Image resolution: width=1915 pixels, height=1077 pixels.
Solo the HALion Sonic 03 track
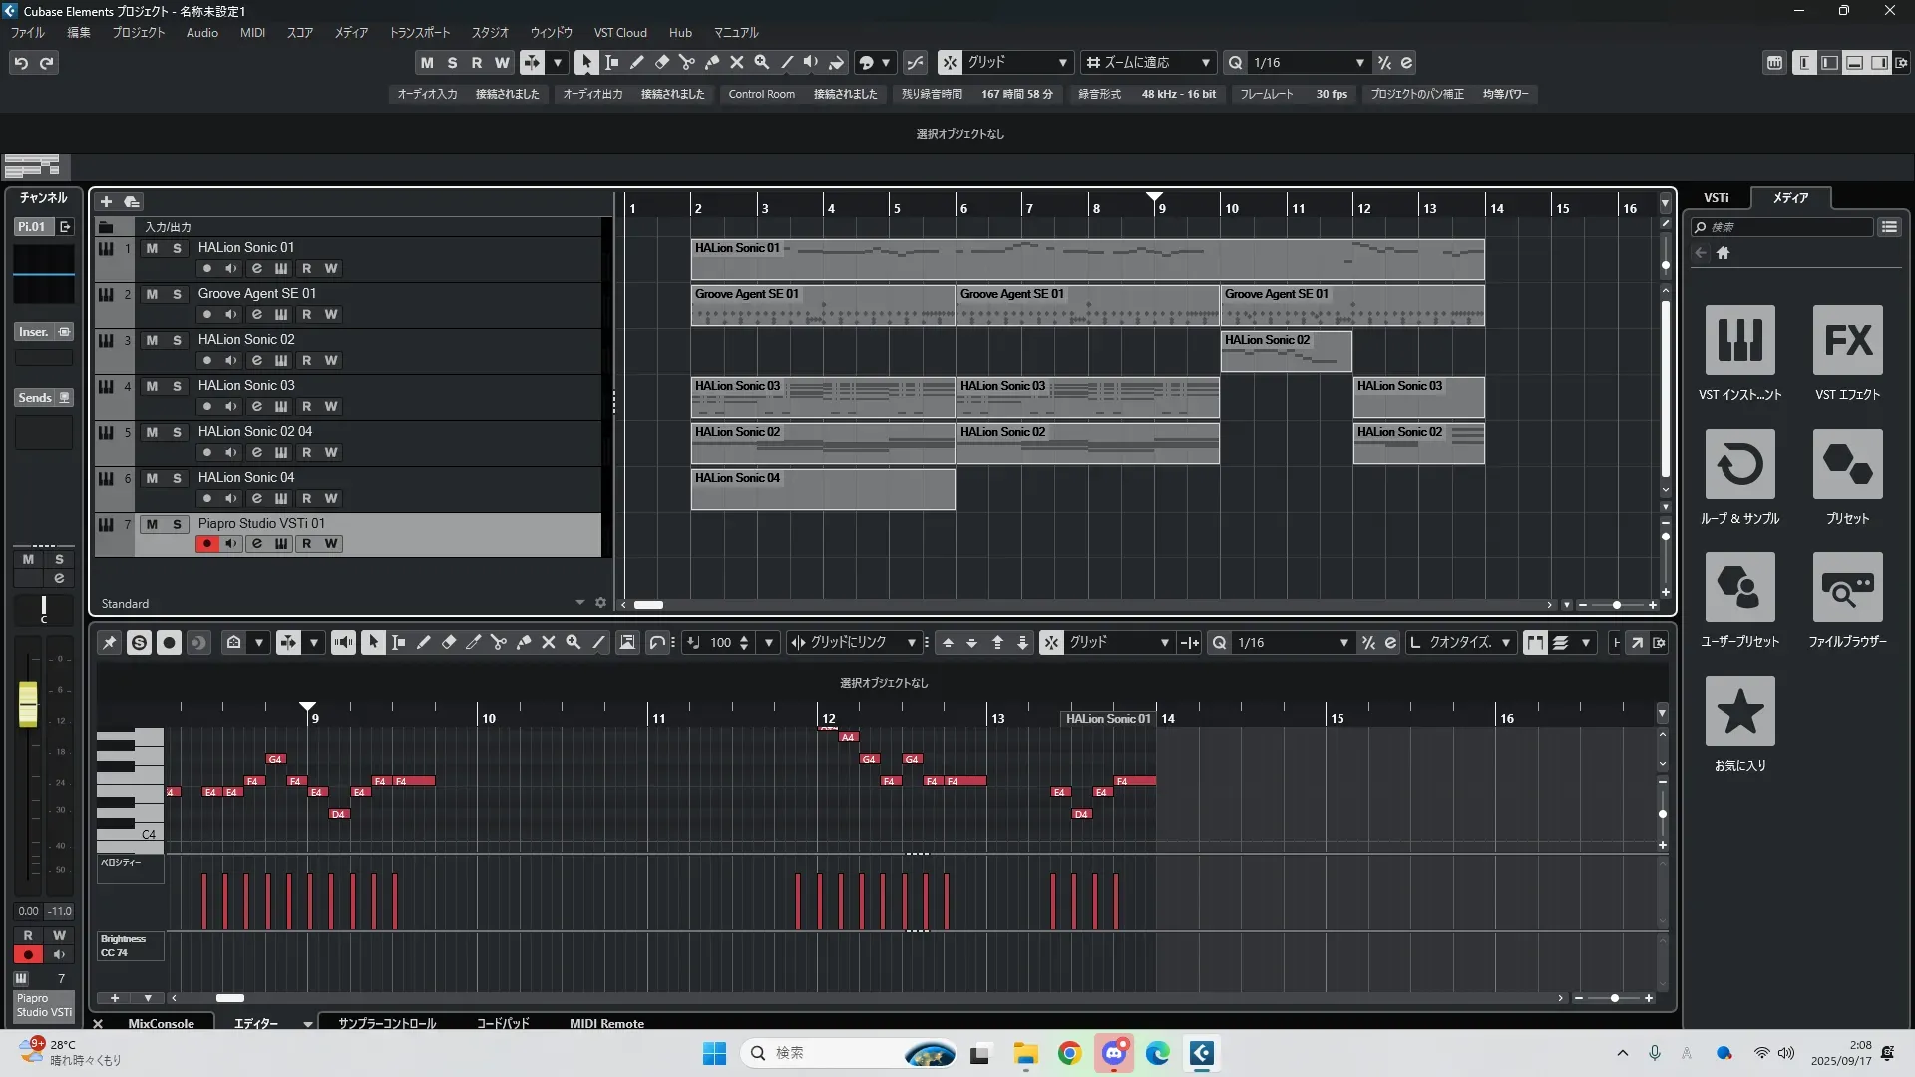177,386
